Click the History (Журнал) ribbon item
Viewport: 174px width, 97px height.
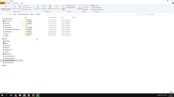click(x=85, y=10)
